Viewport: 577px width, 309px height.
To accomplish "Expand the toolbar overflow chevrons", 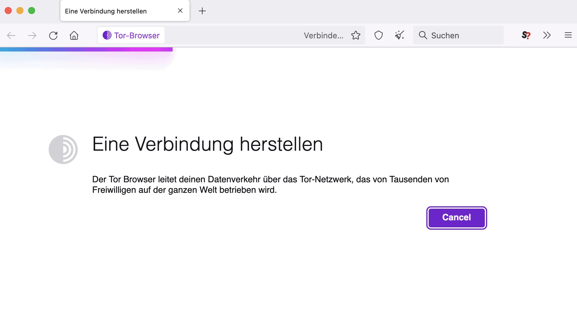I will click(x=547, y=35).
